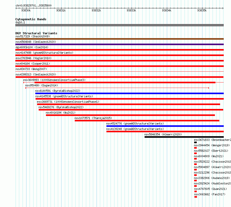Screen dimensions: 231x207
Task: Click the ruler's right arrow end
Action: pyautogui.click(x=223, y=8)
